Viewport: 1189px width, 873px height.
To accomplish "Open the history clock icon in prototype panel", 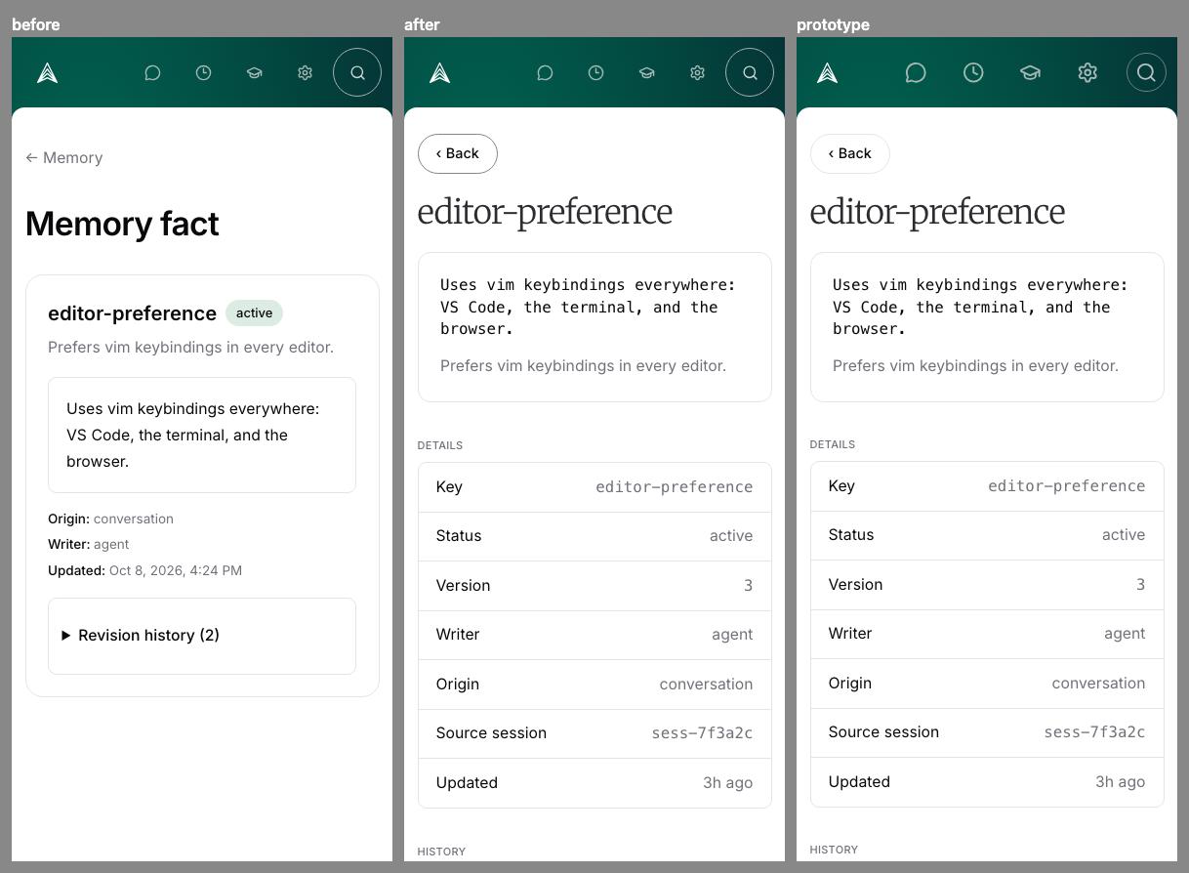I will 973,72.
